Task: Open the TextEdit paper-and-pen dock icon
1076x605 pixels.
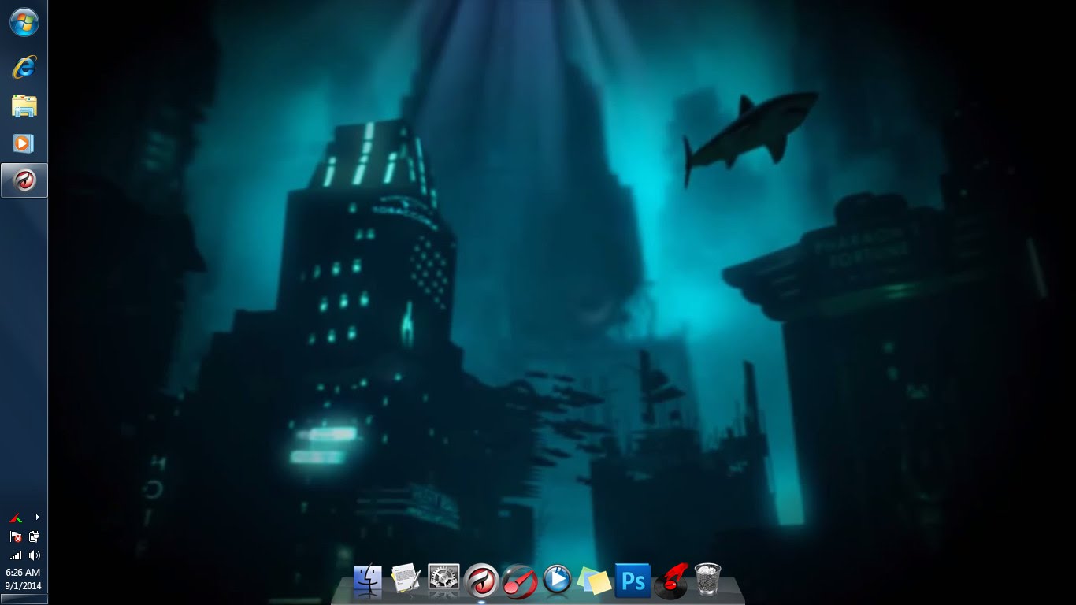Action: pos(406,580)
